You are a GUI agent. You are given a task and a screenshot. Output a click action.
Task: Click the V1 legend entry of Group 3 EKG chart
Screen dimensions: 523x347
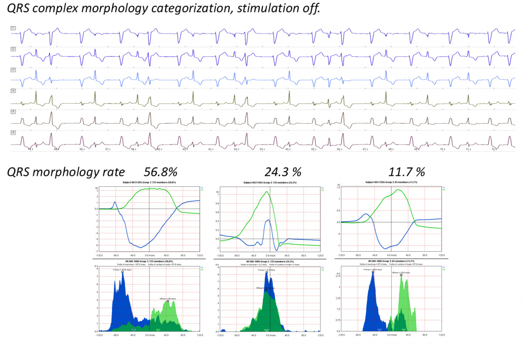[x=444, y=188]
